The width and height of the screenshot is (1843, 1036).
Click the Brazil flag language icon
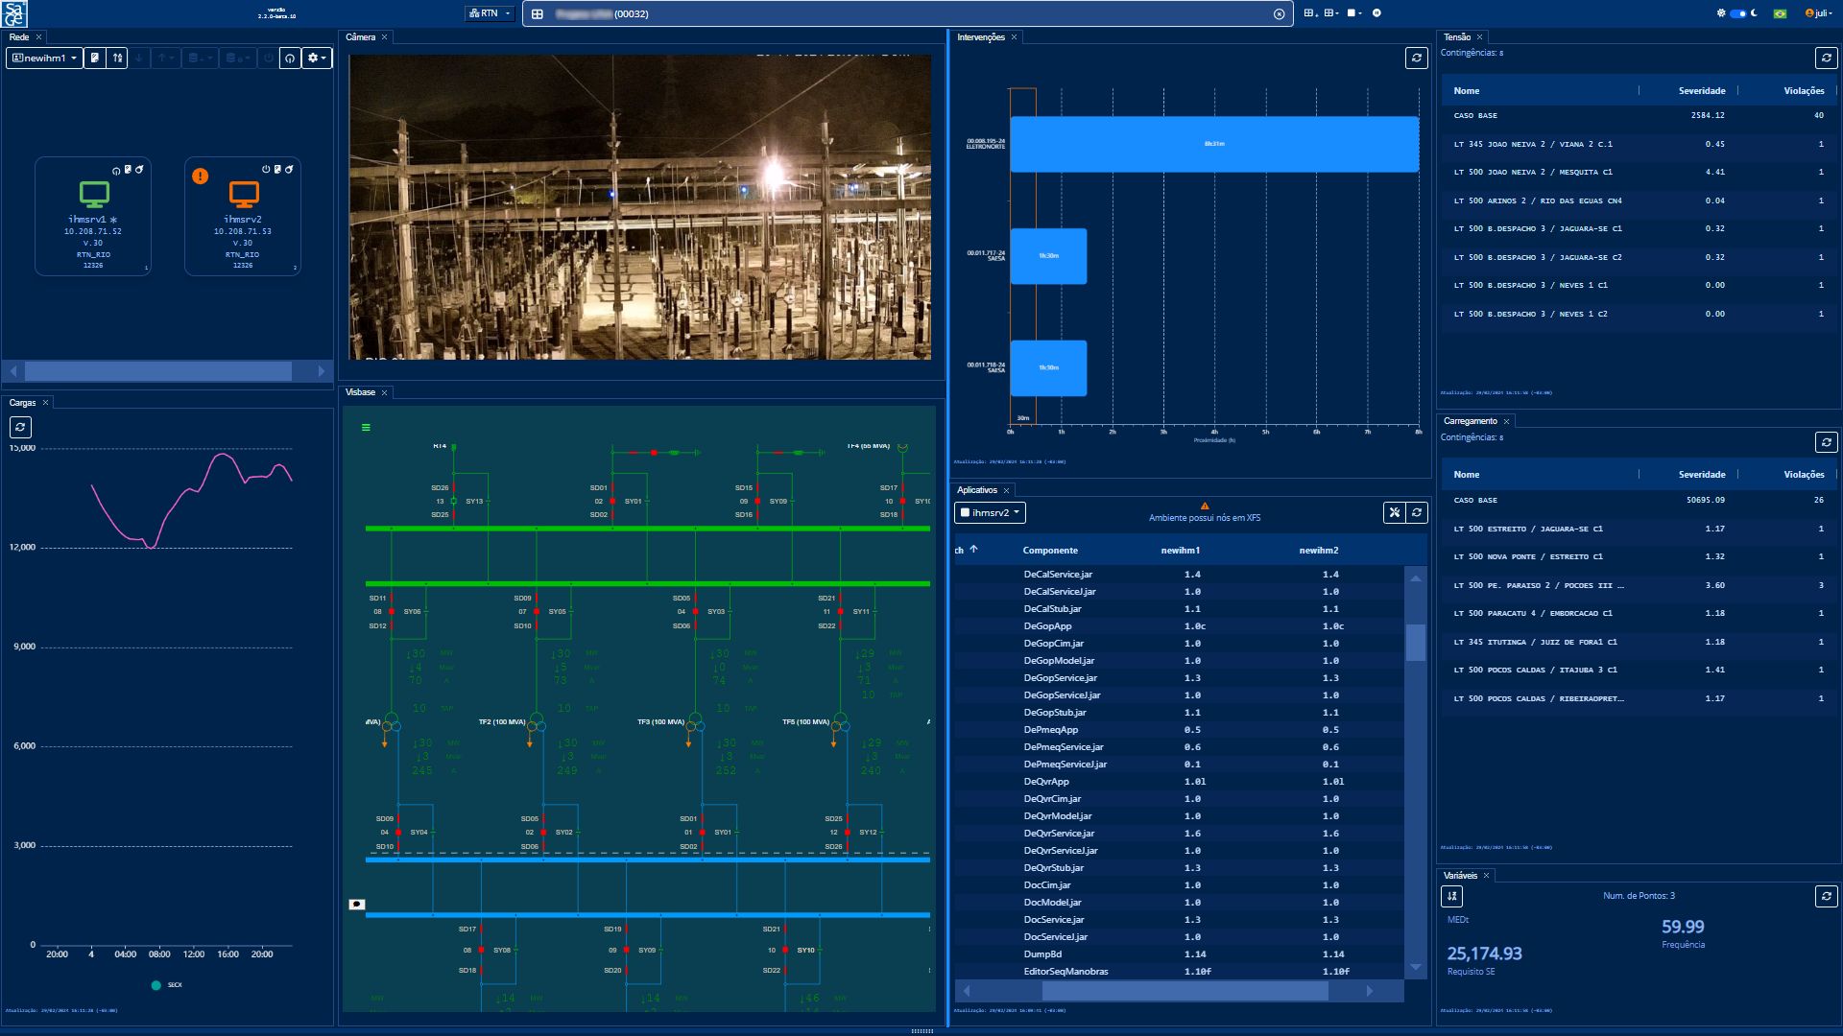click(x=1781, y=13)
